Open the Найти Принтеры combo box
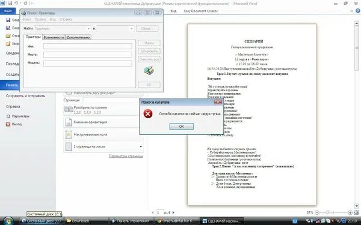 coord(62,29)
